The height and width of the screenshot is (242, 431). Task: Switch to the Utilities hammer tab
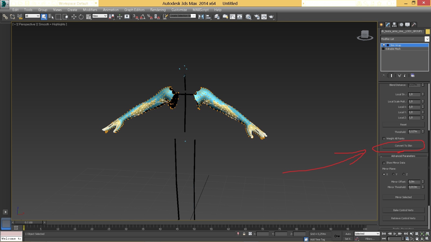click(x=414, y=24)
